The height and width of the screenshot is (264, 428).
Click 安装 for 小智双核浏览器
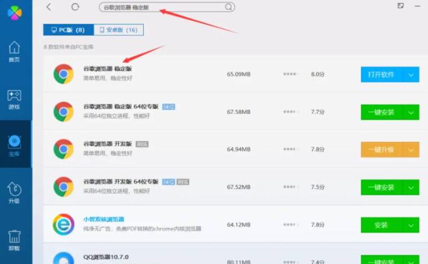[x=382, y=225]
